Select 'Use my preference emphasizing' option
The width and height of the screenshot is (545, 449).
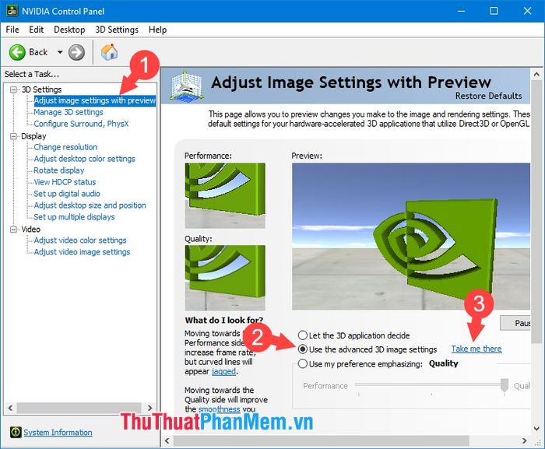pyautogui.click(x=360, y=364)
